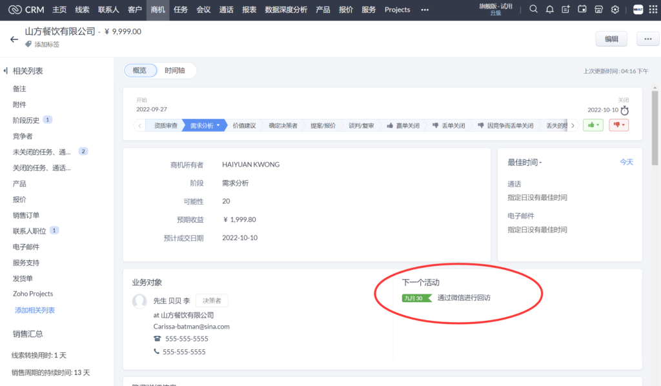
Task: Click 添加相关列表 link in sidebar
Action: tap(35, 310)
